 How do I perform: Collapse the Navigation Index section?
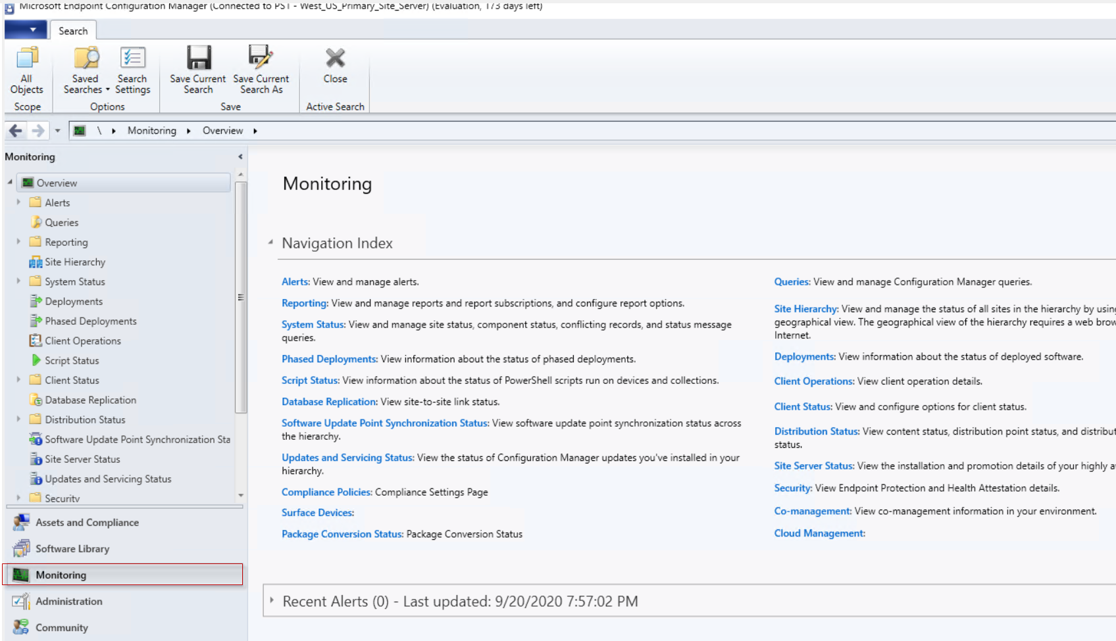pos(270,243)
